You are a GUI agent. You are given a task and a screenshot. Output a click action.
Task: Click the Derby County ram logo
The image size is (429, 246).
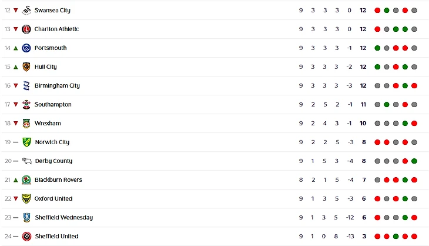click(x=26, y=161)
